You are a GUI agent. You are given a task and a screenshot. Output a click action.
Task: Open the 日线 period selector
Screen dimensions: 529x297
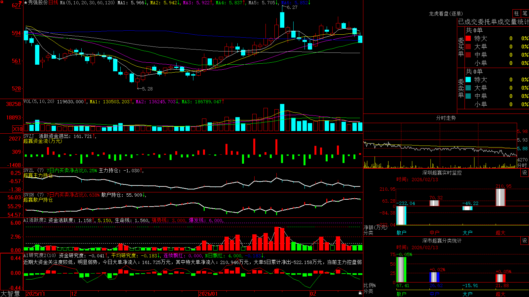(x=53, y=3)
